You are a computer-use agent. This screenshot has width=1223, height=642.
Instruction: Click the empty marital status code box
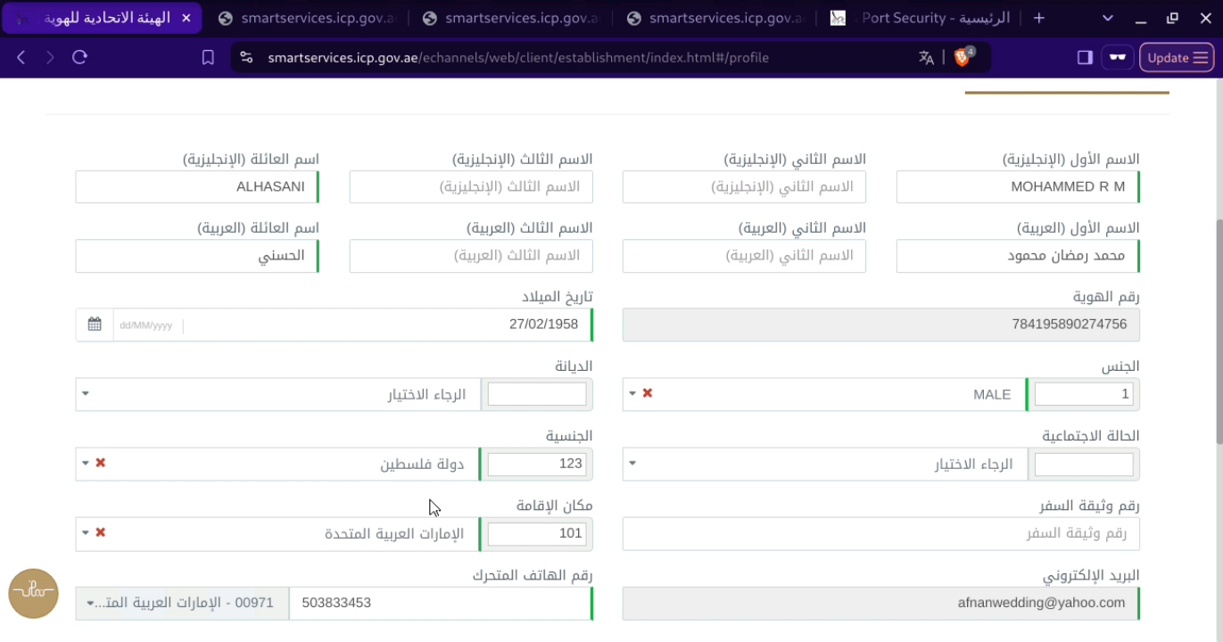(1084, 464)
